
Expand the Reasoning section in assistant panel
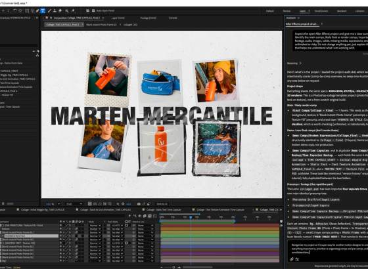coord(294,63)
